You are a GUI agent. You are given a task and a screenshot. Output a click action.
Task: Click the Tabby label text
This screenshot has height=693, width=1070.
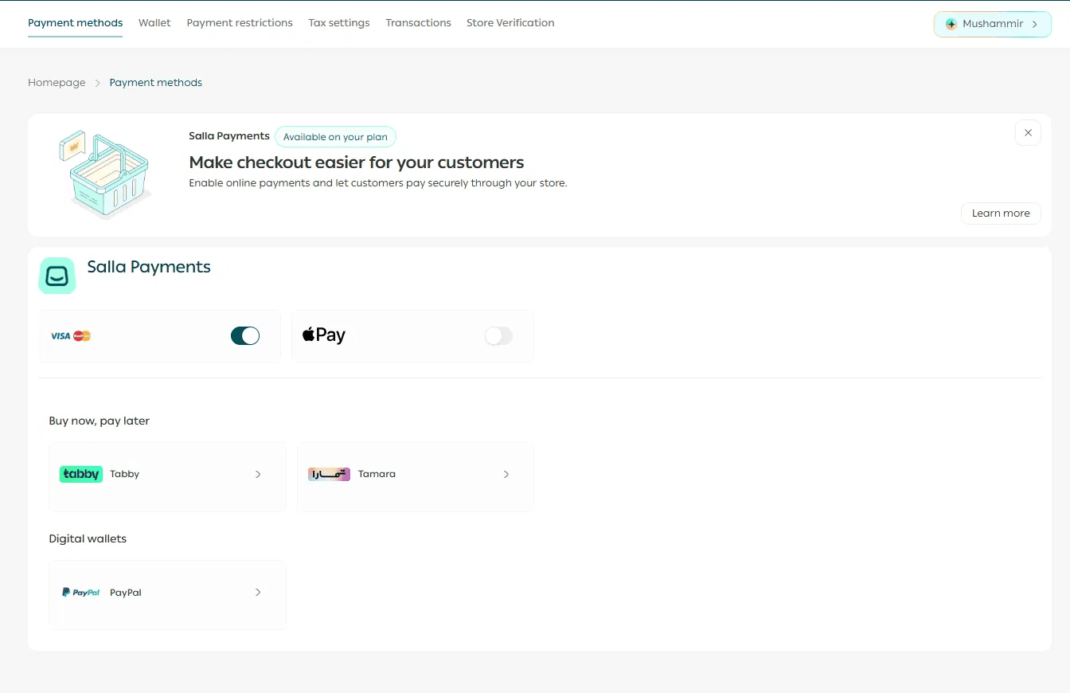[125, 474]
